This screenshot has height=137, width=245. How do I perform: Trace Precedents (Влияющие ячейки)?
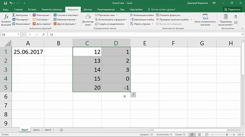(142, 15)
